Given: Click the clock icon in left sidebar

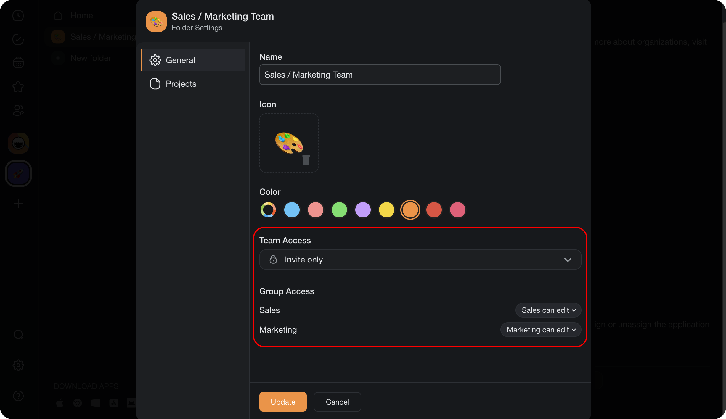Looking at the screenshot, I should coord(18,16).
